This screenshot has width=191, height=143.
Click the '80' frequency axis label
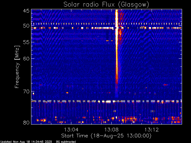(26, 122)
